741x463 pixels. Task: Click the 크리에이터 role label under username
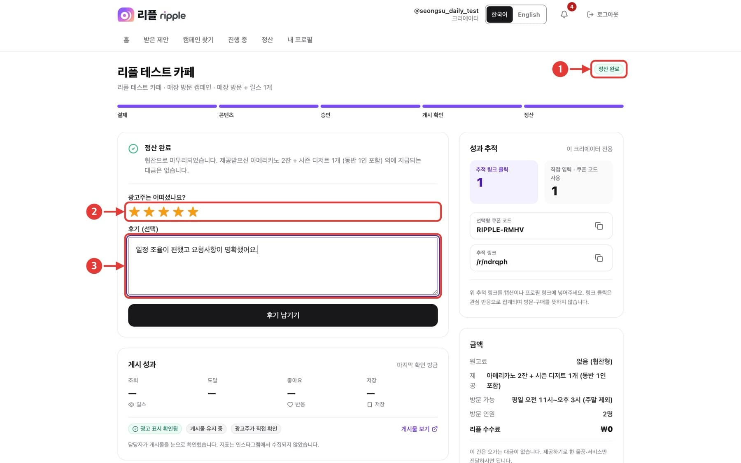point(465,19)
